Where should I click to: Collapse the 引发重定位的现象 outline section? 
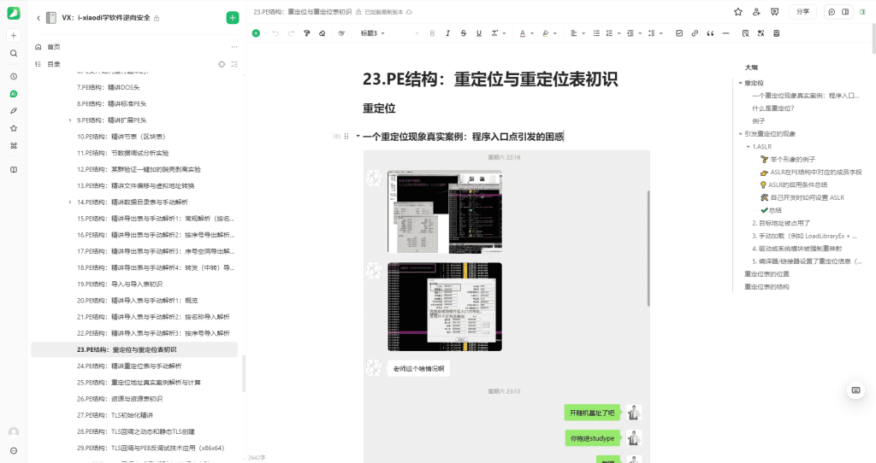[740, 134]
